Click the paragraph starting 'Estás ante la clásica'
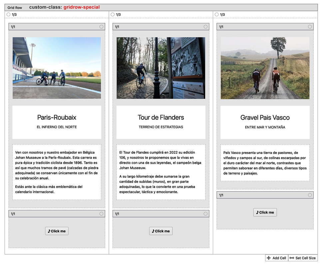The image size is (322, 266). point(49,189)
